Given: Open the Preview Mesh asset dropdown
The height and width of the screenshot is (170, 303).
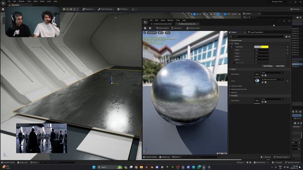Looking at the screenshot, I should pyautogui.click(x=272, y=99).
